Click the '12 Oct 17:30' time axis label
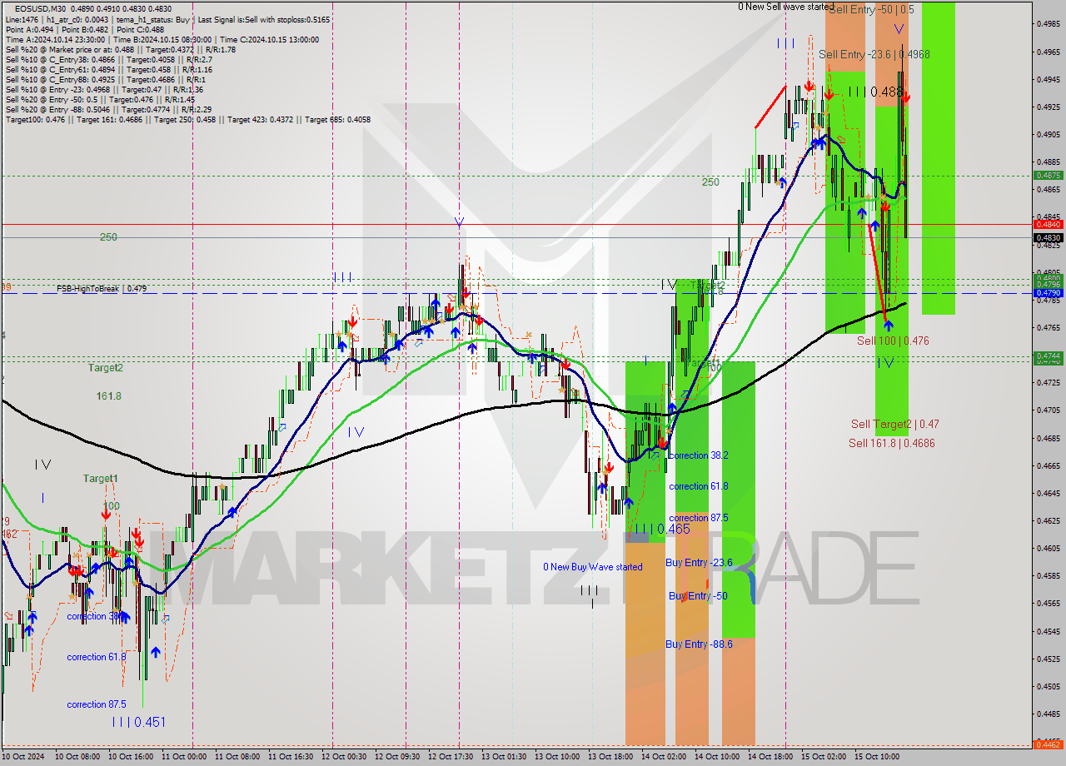 pos(450,757)
